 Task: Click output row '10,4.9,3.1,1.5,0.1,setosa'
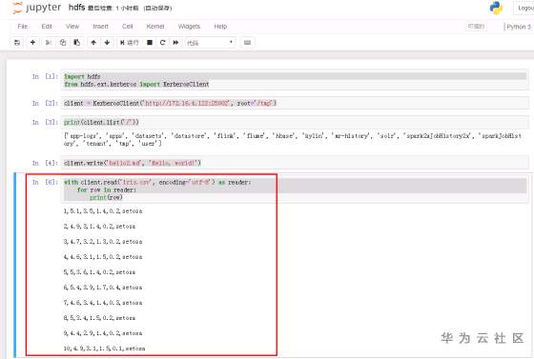coord(104,349)
